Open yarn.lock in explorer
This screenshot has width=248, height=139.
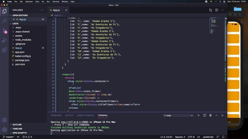tap(20, 64)
